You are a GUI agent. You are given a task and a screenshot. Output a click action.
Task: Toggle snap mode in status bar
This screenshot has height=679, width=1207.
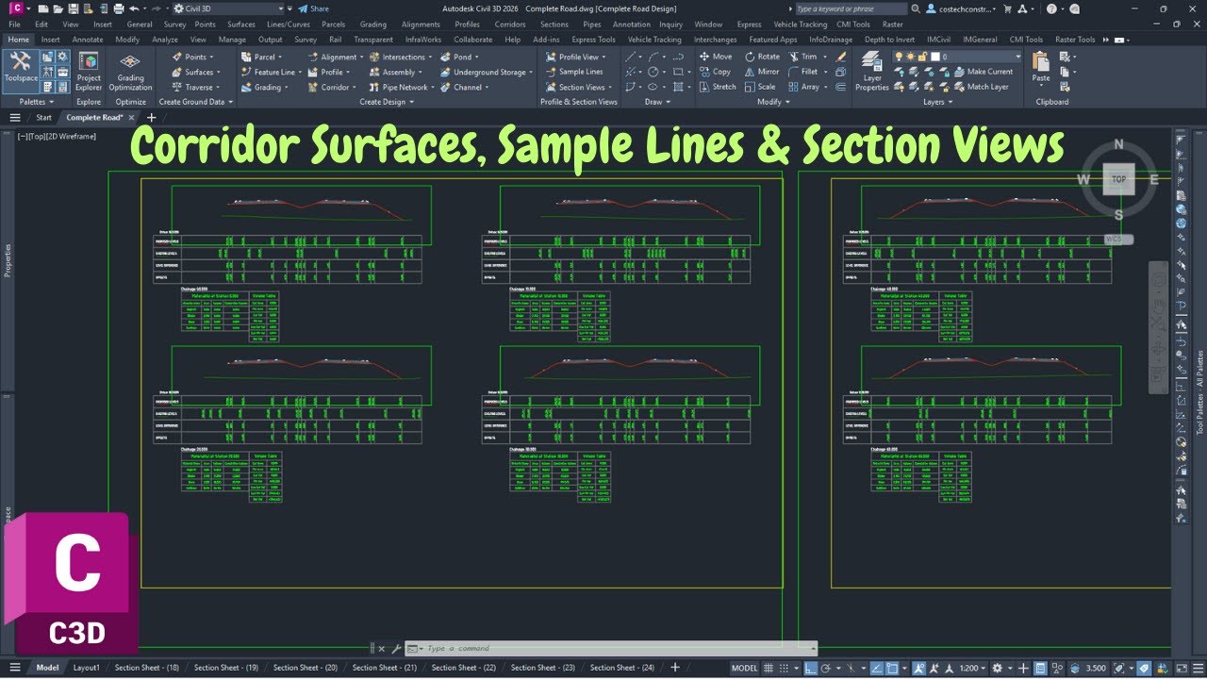[x=784, y=668]
